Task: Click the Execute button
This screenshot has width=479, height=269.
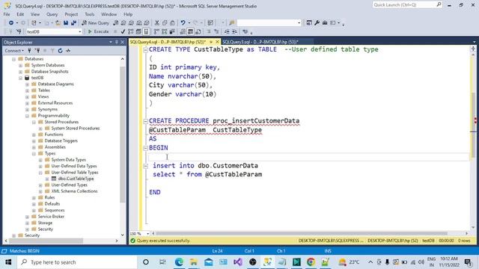Action: (98, 31)
